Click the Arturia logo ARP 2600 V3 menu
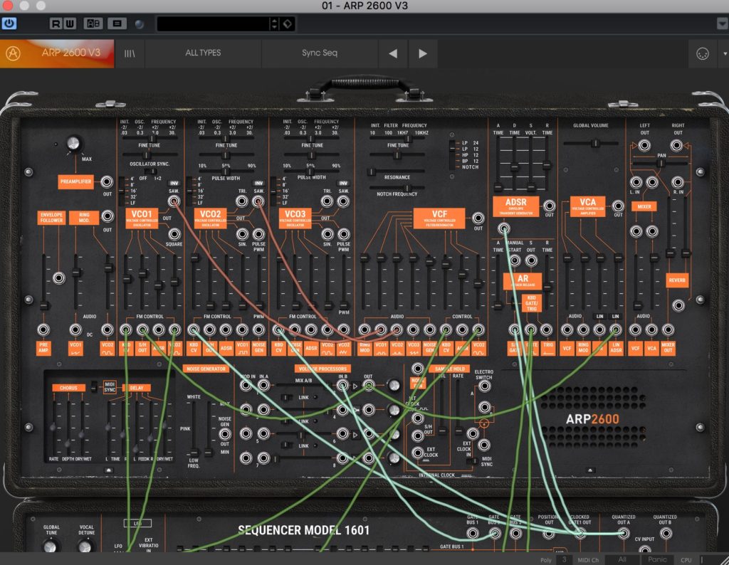Image resolution: width=729 pixels, height=565 pixels. [57, 53]
